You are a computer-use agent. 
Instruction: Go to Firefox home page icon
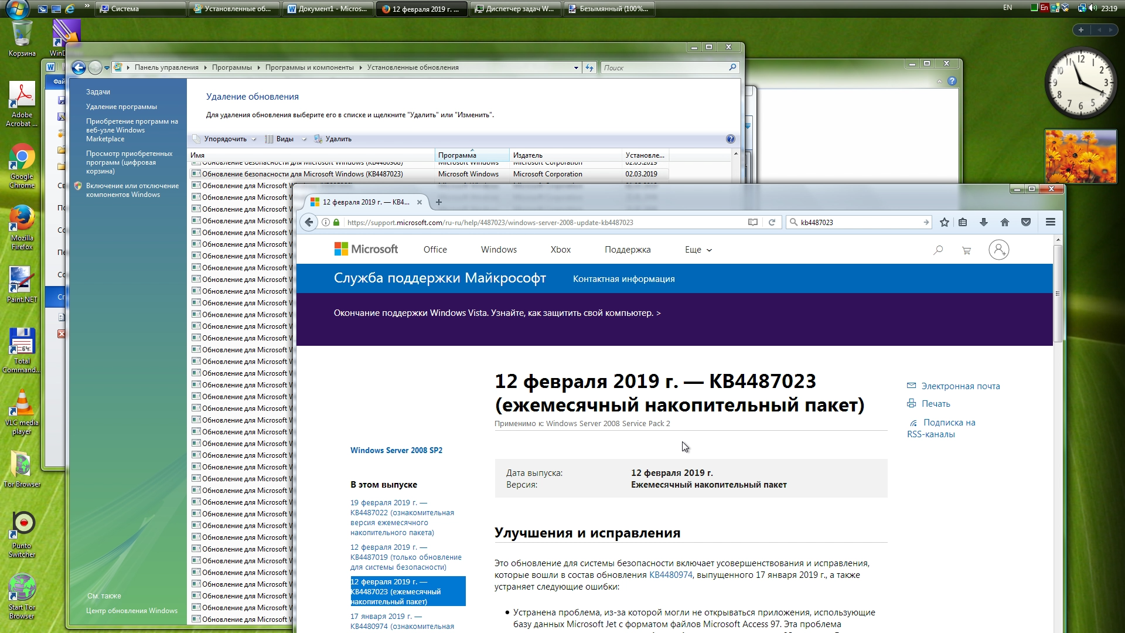[x=1005, y=222]
